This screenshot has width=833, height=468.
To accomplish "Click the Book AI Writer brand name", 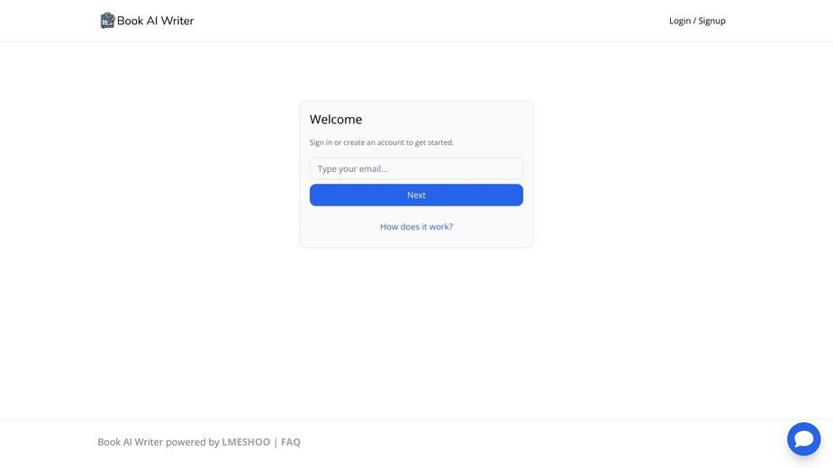I will click(155, 21).
